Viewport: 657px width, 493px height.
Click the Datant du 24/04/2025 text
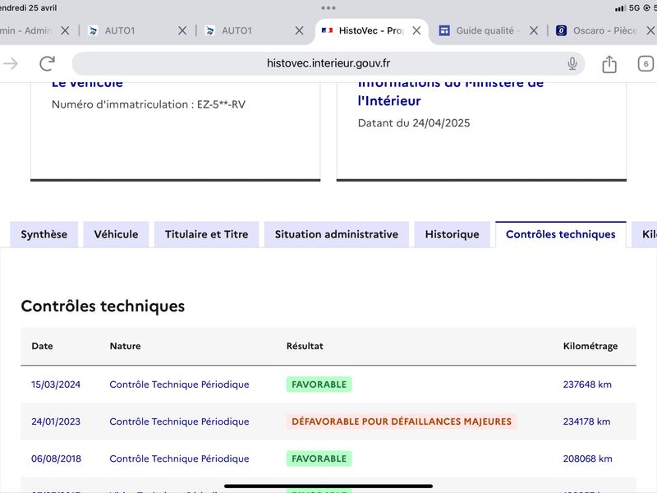(414, 122)
